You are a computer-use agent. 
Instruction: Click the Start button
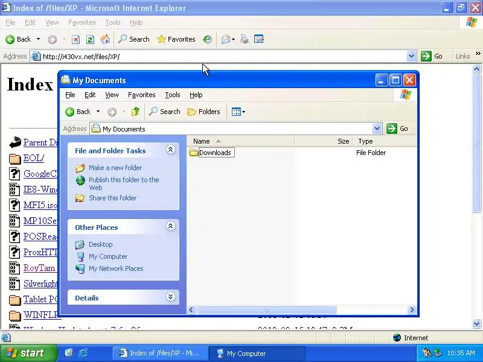click(28, 353)
